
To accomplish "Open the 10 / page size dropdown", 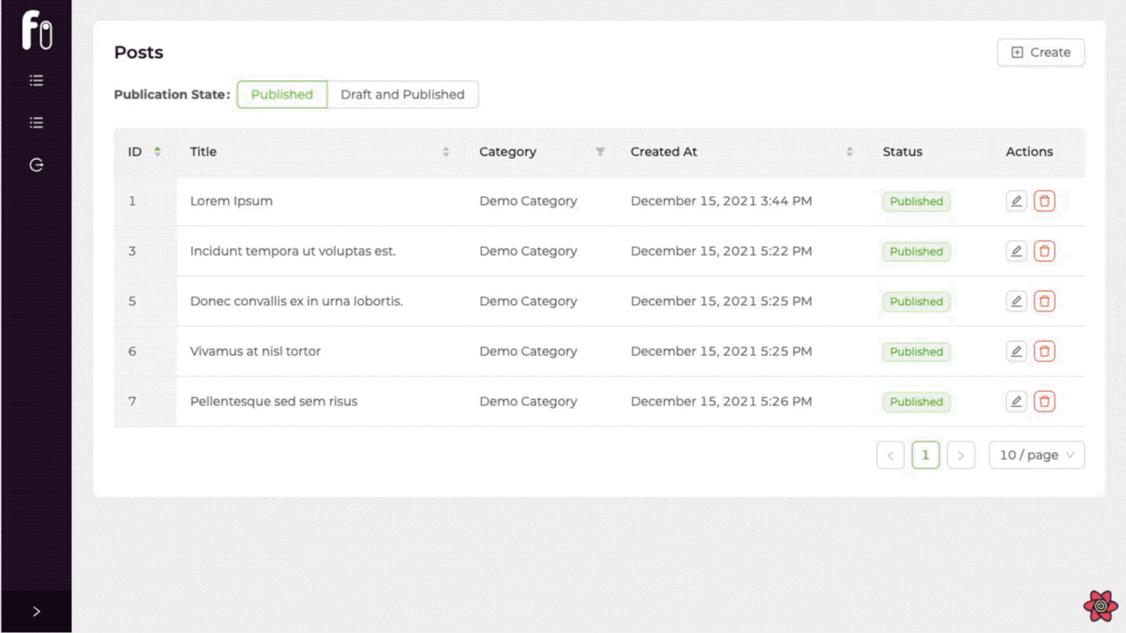I will [1036, 455].
